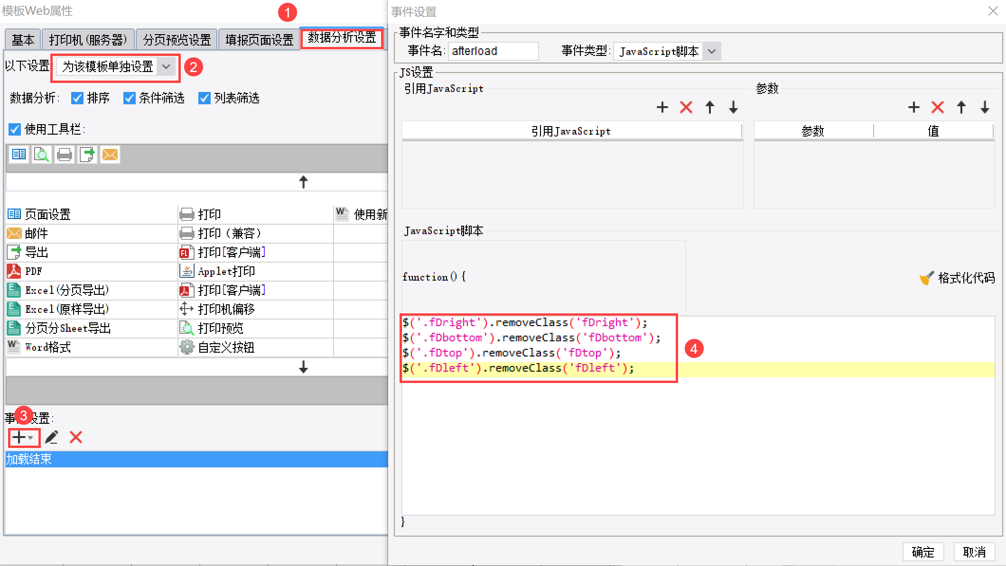
Task: Move parameter down with down arrow
Action: point(985,107)
